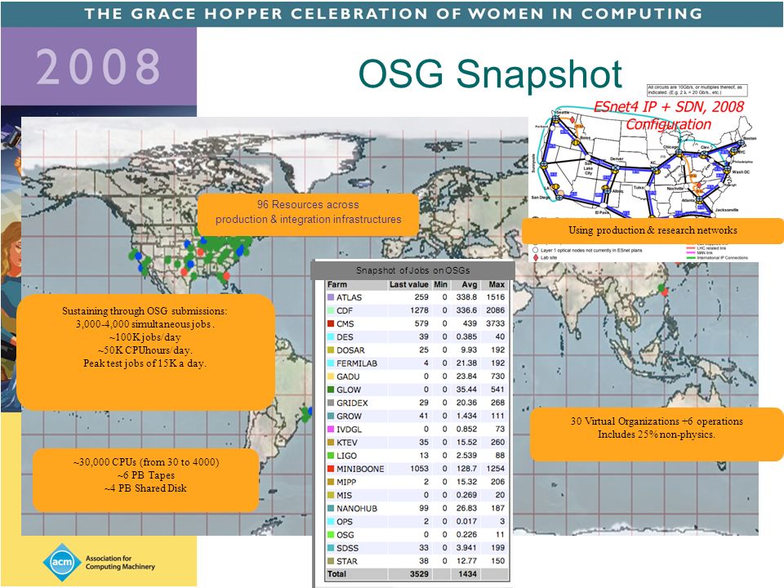Image resolution: width=784 pixels, height=588 pixels.
Task: Click the Min column header
Action: 440,284
